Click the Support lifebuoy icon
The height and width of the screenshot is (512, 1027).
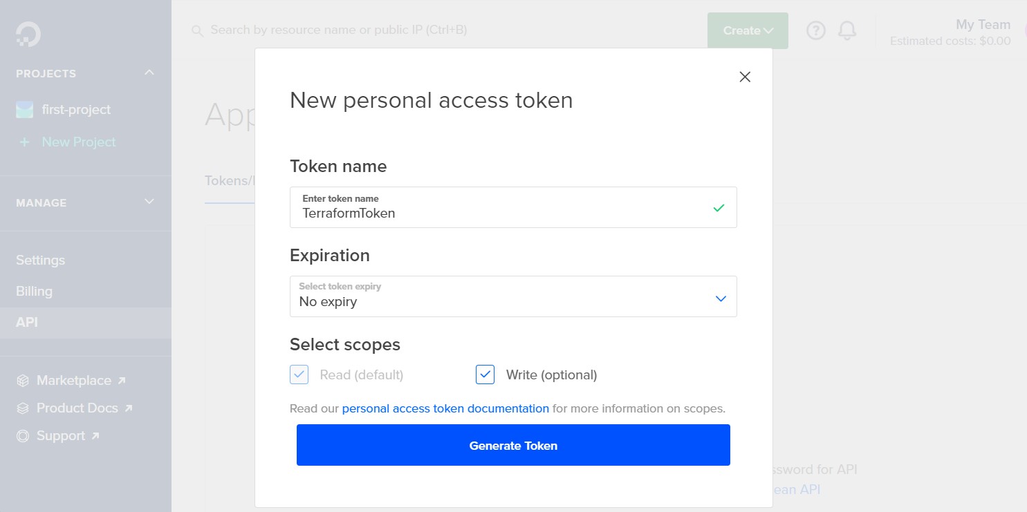pyautogui.click(x=23, y=436)
